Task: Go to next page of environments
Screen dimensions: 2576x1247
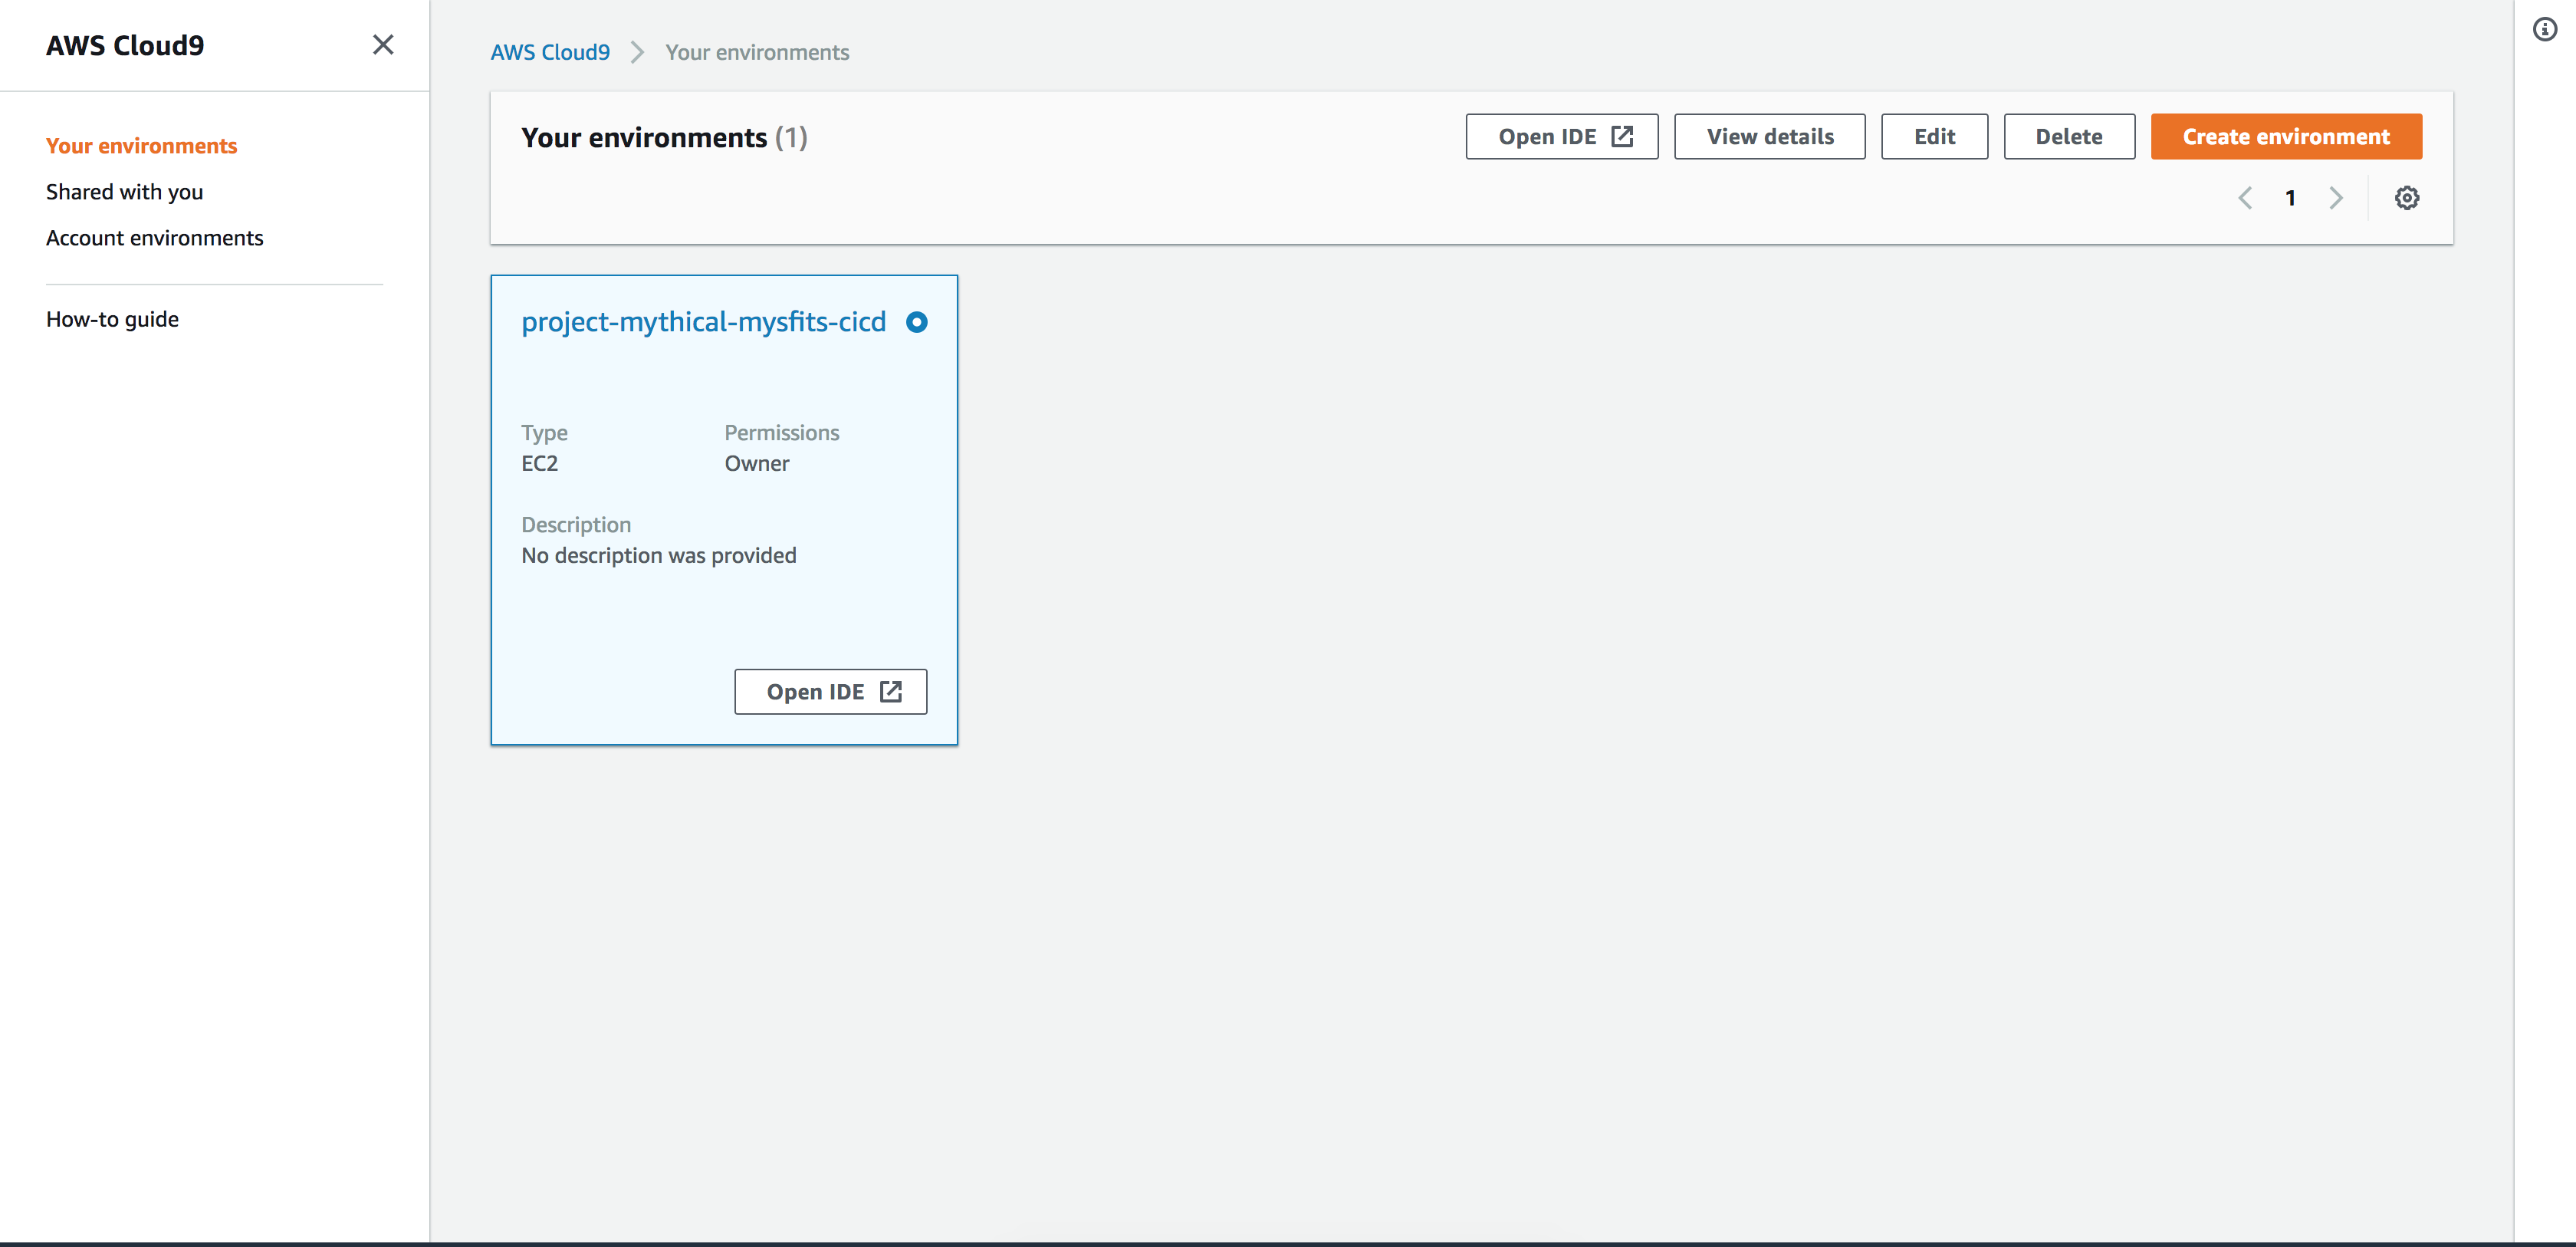Action: click(2336, 198)
